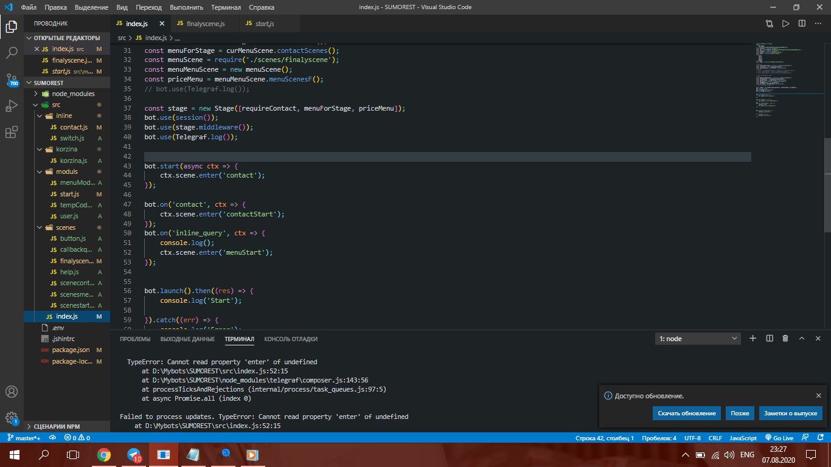Click the master branch status item
Screen dimensions: 831x467
tap(24, 438)
